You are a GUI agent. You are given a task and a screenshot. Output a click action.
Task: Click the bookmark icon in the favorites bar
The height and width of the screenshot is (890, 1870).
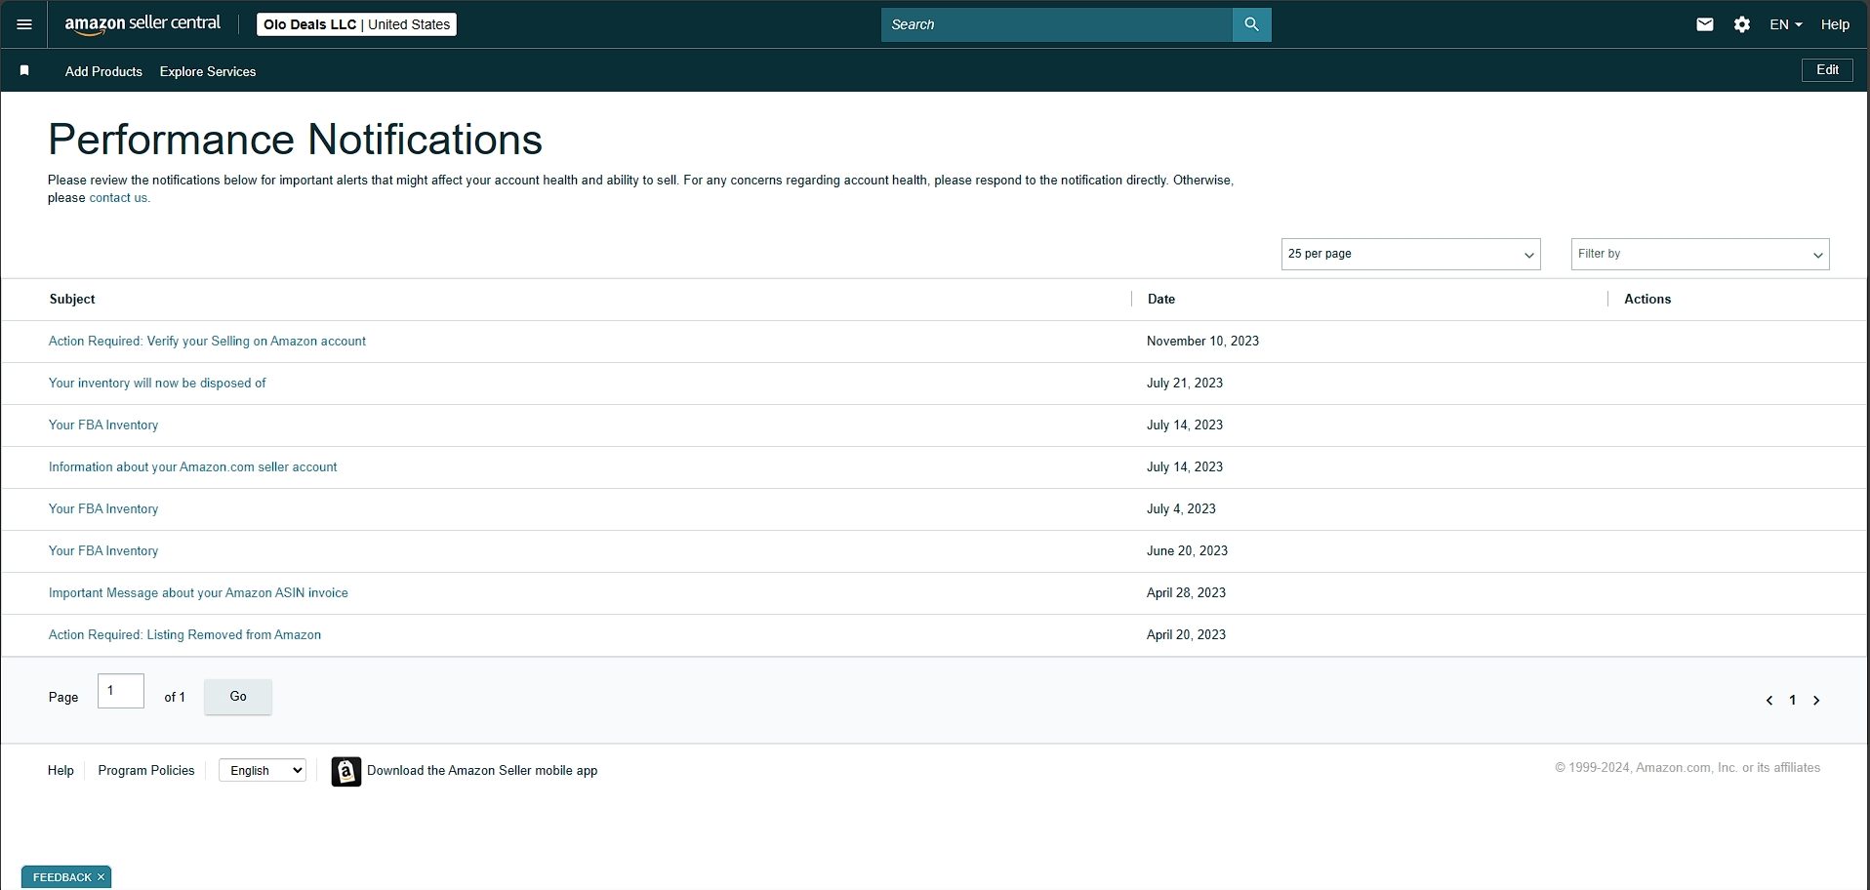click(x=25, y=70)
